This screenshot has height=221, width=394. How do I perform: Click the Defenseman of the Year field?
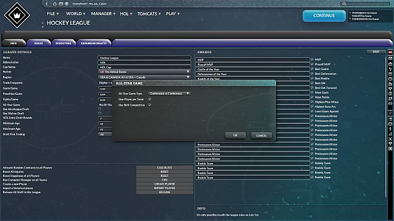point(252,74)
